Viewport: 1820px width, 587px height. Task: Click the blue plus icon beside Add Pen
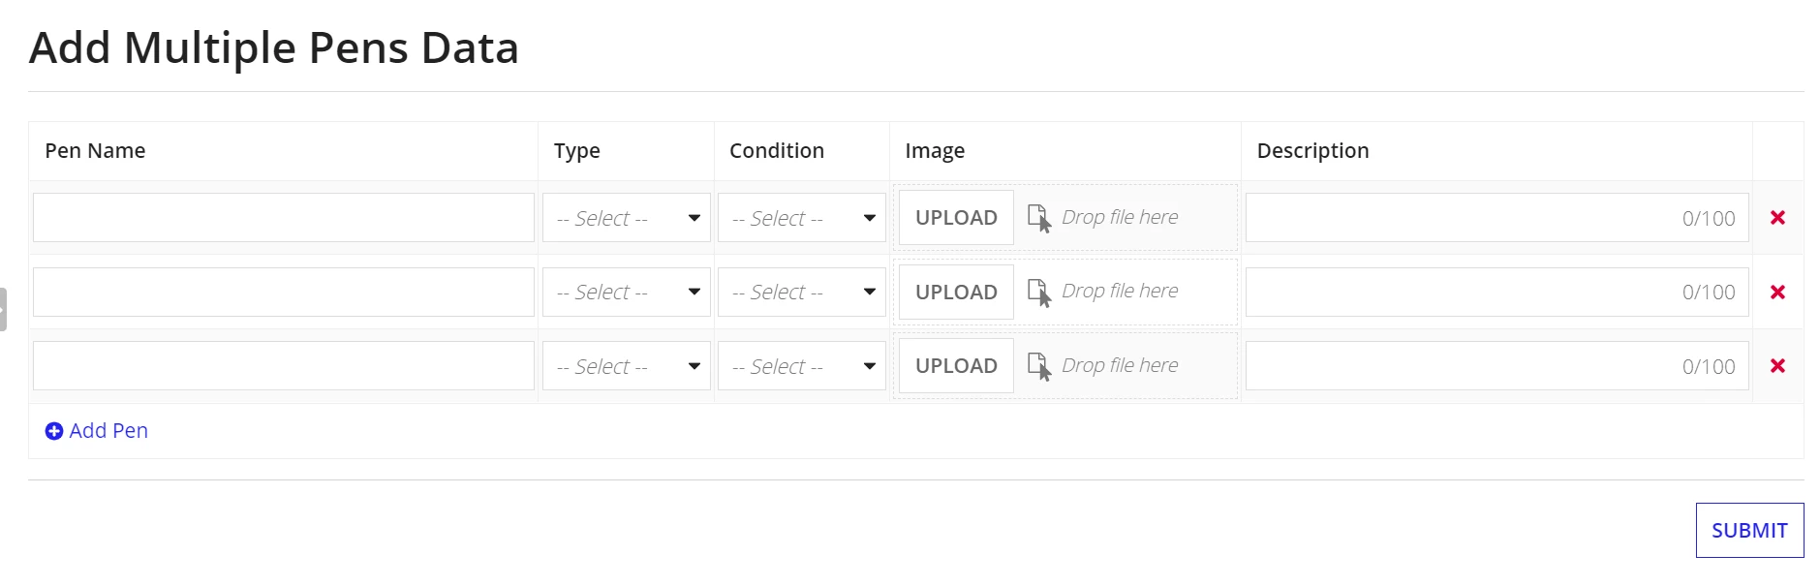pos(54,431)
